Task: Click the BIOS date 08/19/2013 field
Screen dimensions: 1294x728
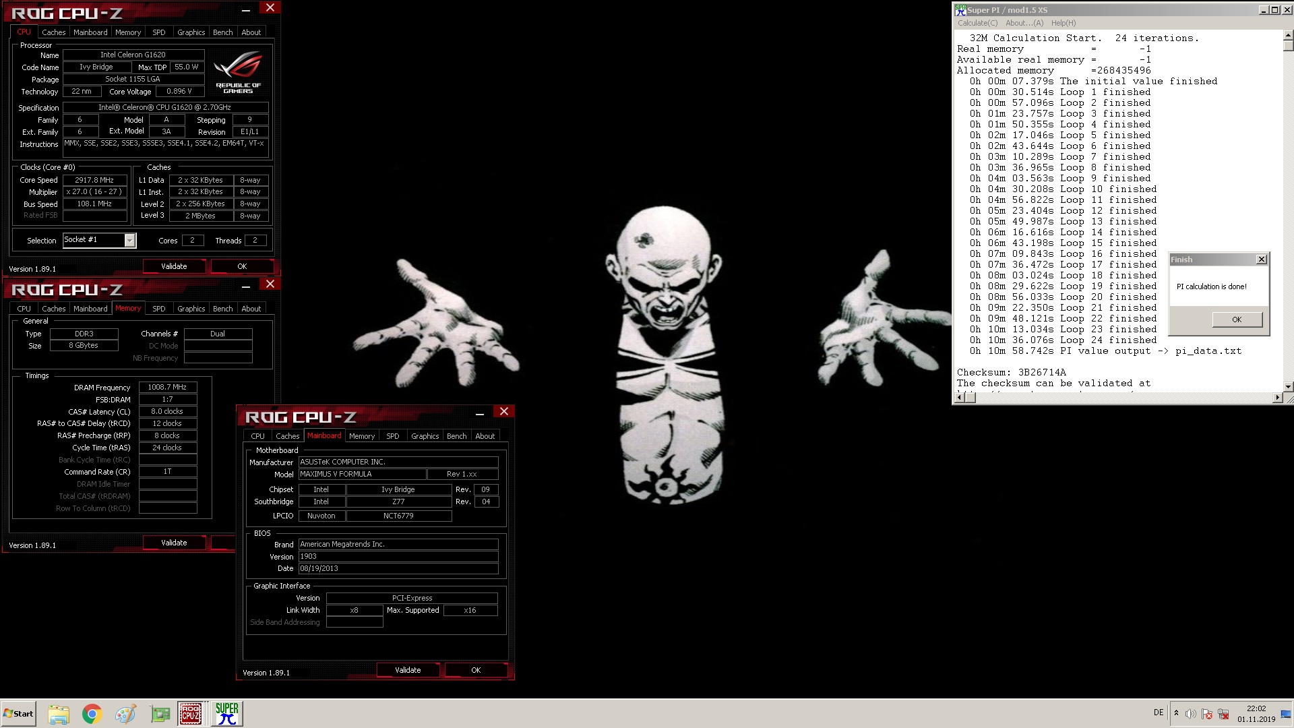Action: click(x=398, y=568)
